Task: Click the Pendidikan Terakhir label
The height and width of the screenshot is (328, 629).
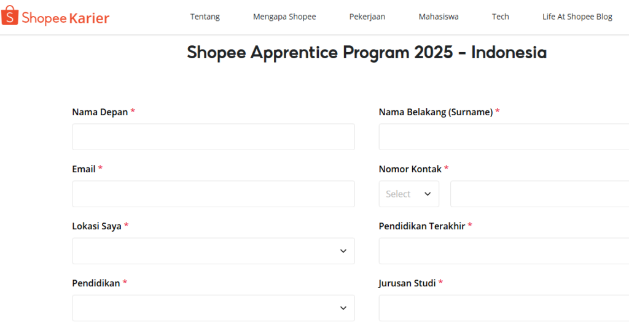Action: (422, 226)
